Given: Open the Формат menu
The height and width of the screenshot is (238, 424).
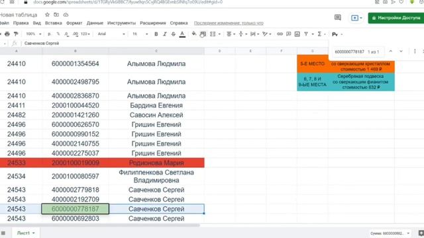Looking at the screenshot, I should [x=74, y=23].
